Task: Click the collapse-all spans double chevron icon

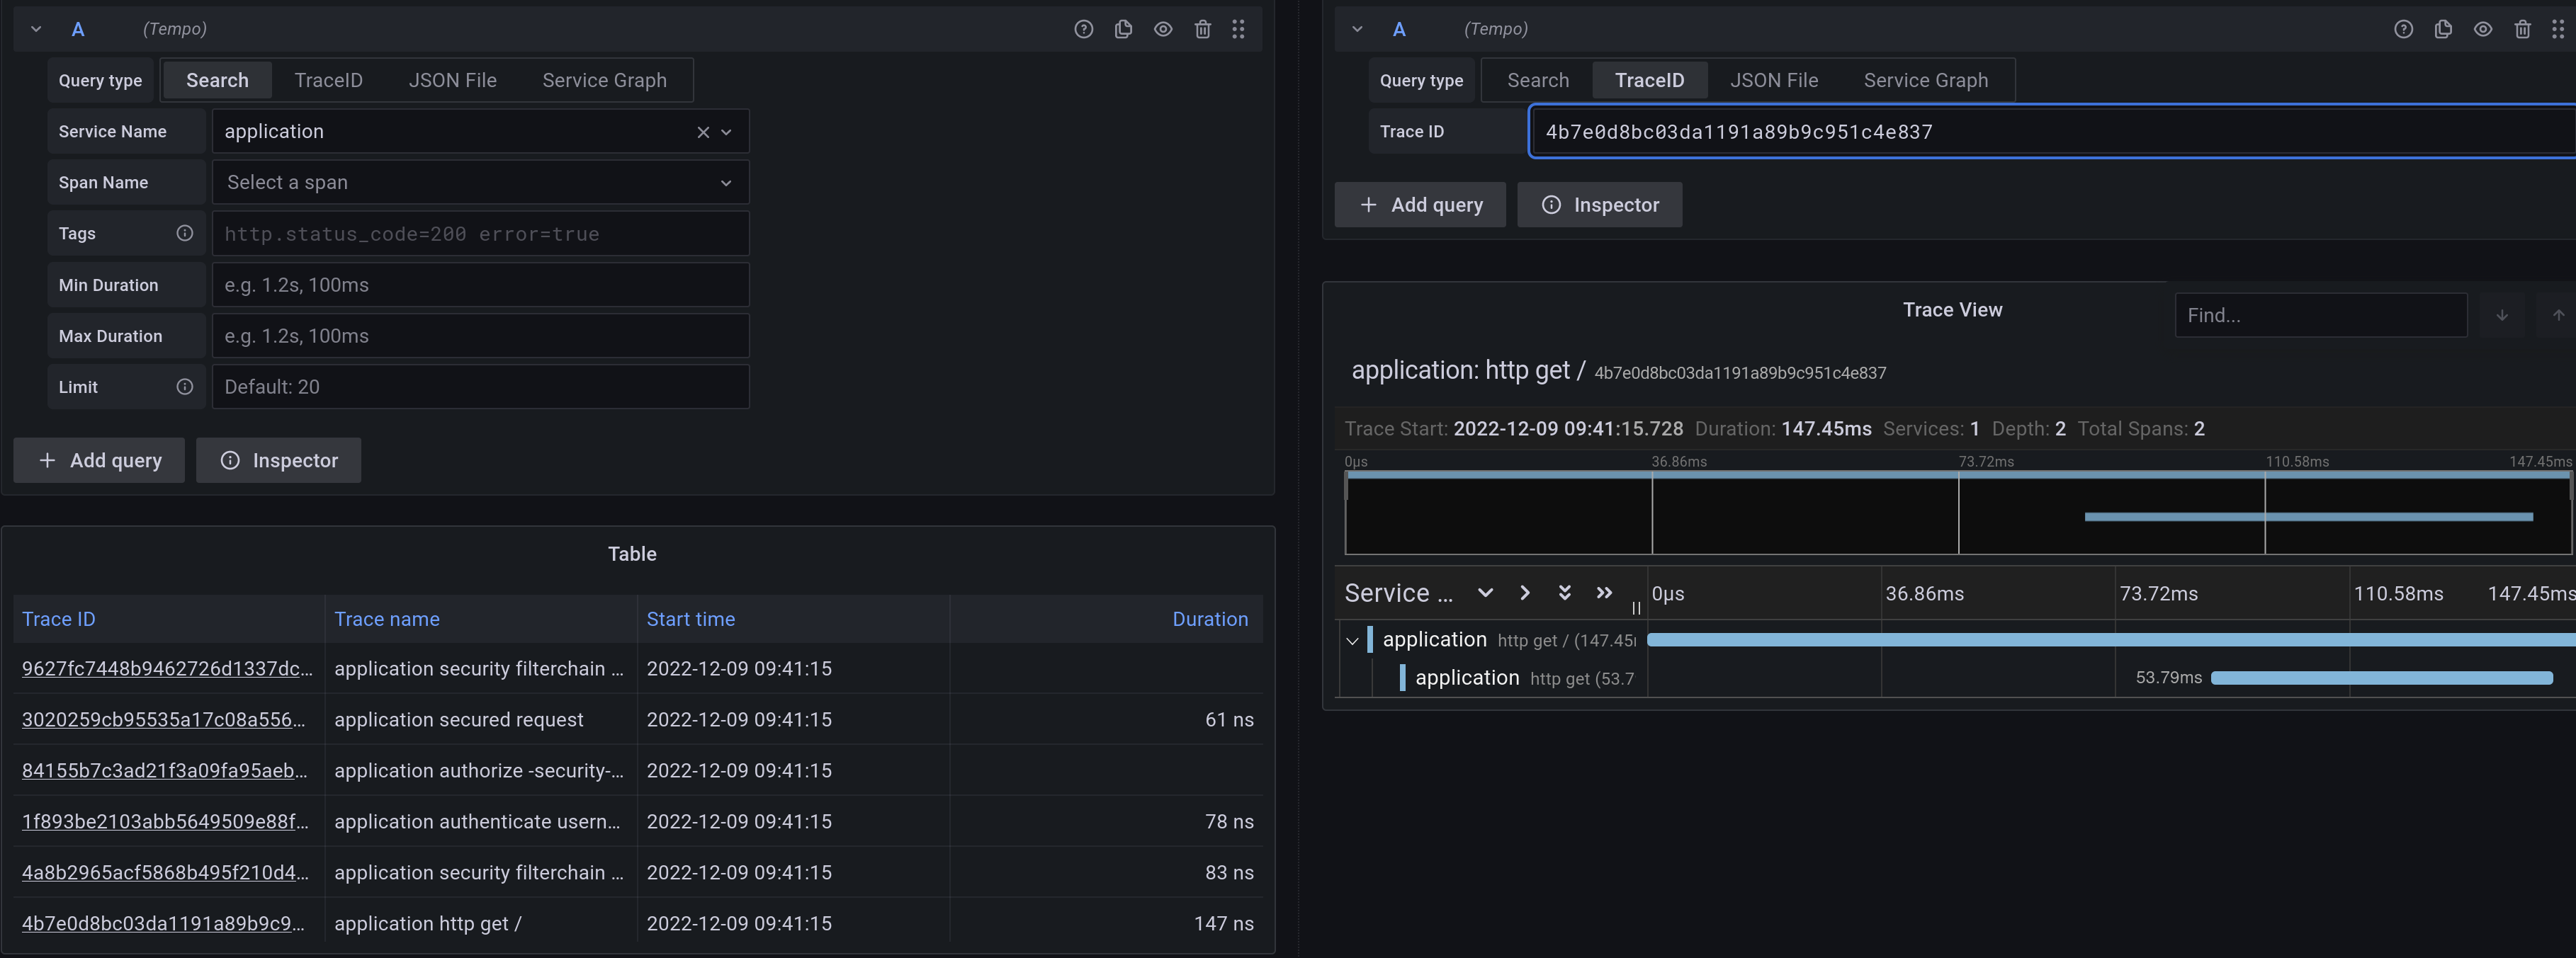Action: coord(1564,593)
